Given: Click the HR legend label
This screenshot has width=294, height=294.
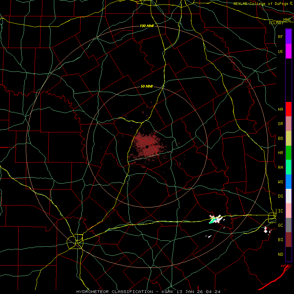Looking at the screenshot, I should (x=281, y=153).
